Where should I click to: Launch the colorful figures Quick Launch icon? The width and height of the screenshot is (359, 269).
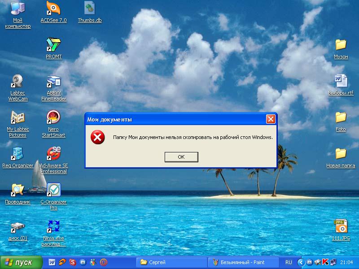93,262
